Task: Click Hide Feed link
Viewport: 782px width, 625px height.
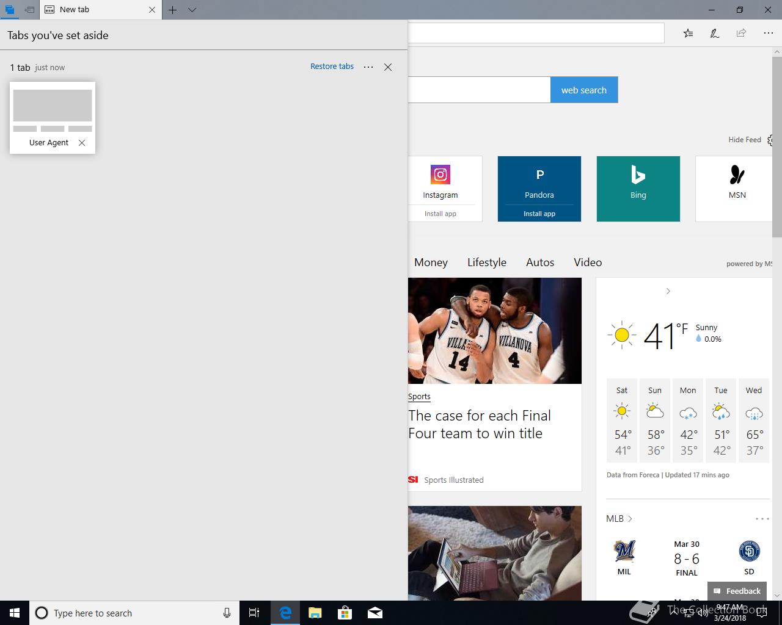Action: point(744,140)
